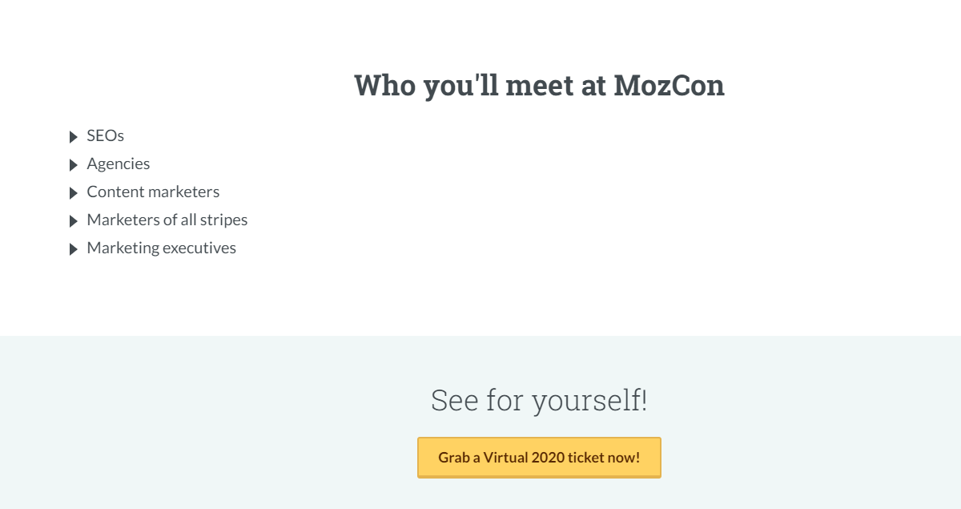Grab a Virtual 2020 ticket now
The image size is (961, 509).
tap(539, 458)
